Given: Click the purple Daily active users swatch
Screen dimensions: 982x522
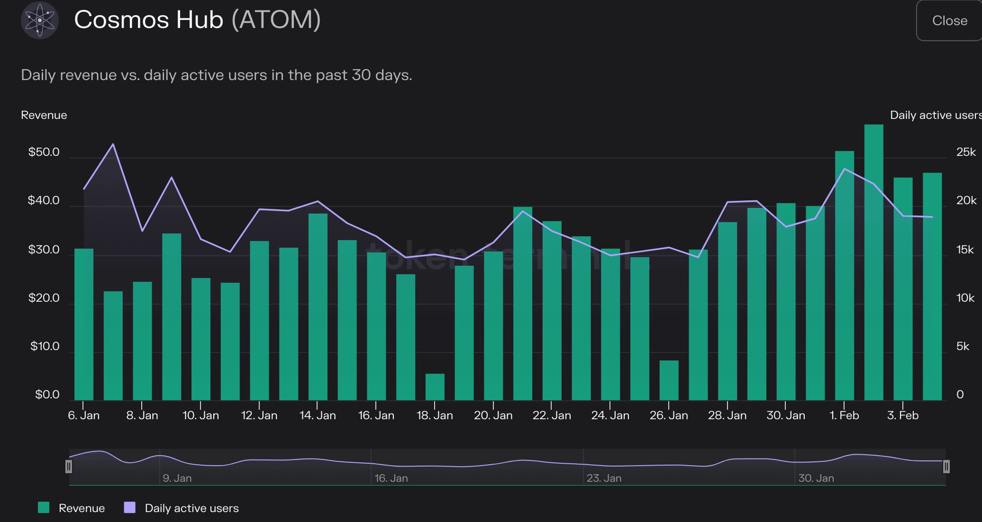Looking at the screenshot, I should point(129,507).
